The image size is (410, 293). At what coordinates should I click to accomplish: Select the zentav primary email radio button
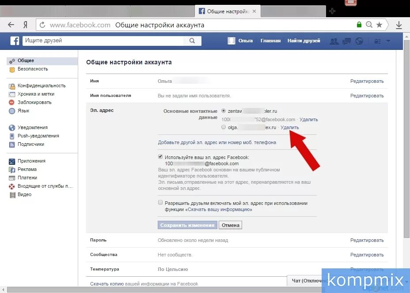point(223,111)
